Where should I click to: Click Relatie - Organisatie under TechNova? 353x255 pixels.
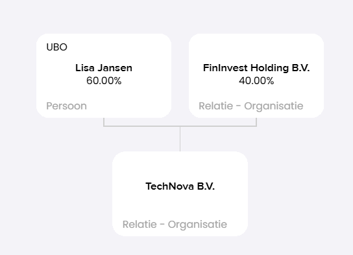tap(175, 224)
